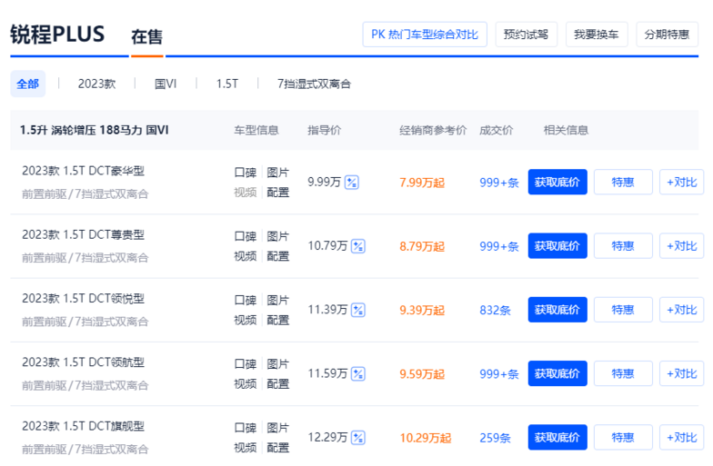Viewport: 713px width, 466px height.
Task: Add DCT领航型 to comparison
Action: coord(682,374)
